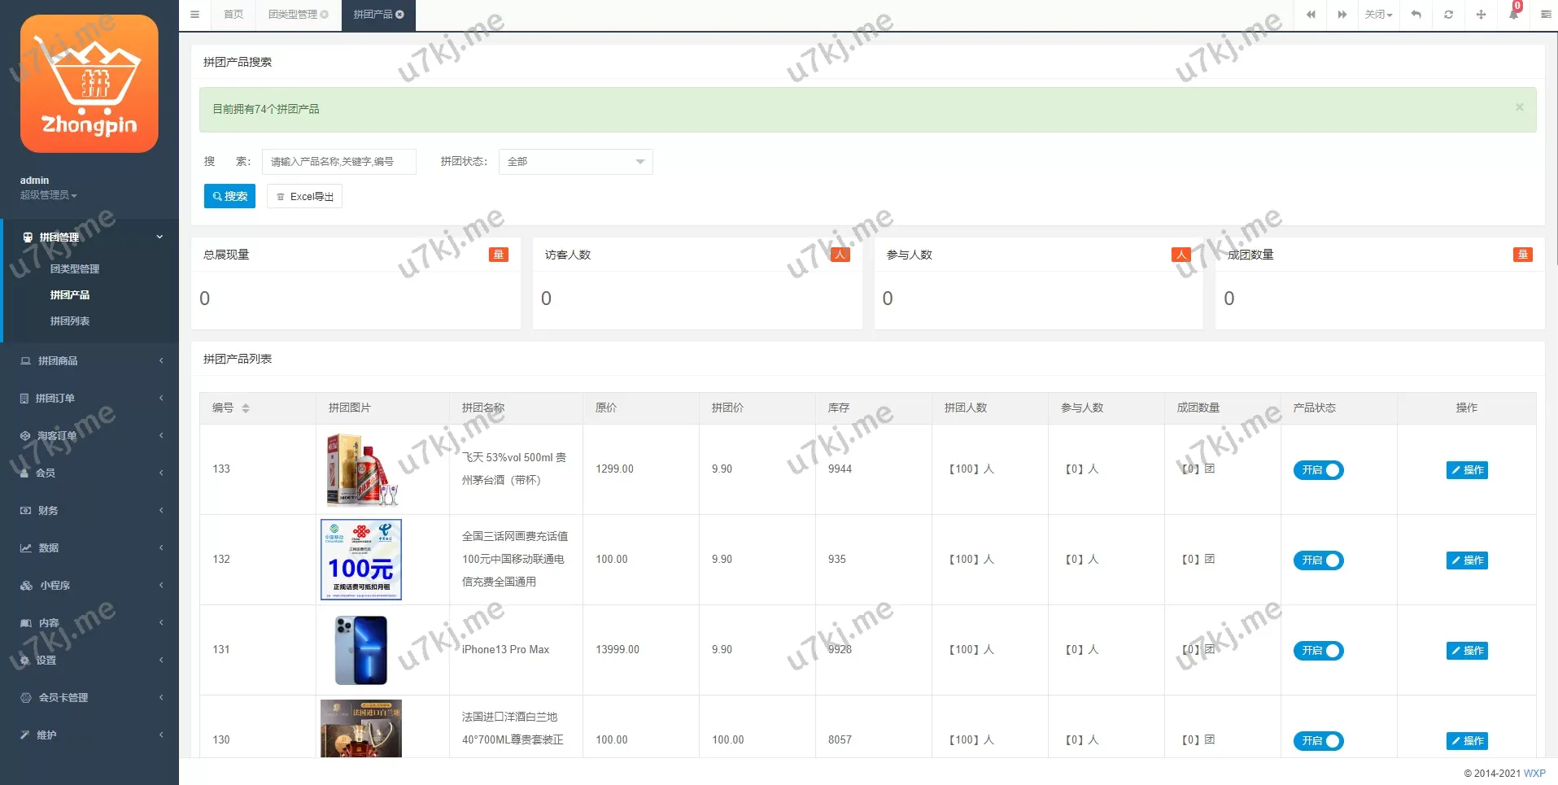
Task: Disable the status switch for iPhone13 Pro Max
Action: pos(1318,651)
